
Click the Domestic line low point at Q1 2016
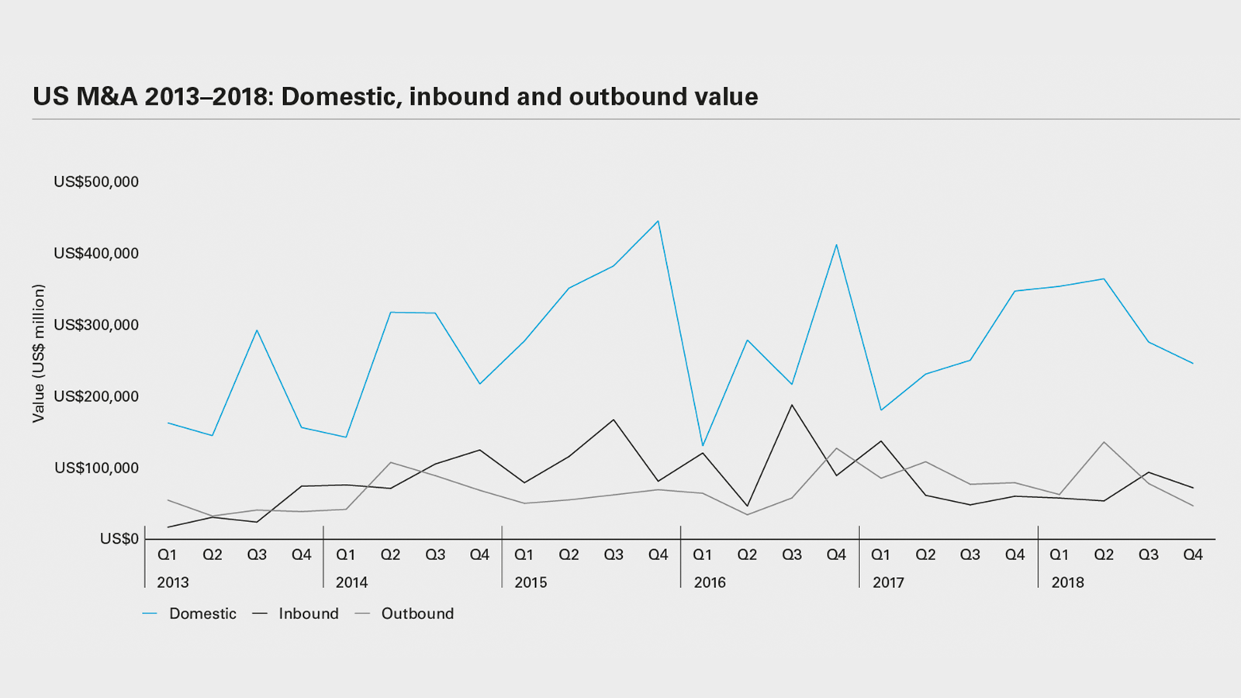pos(703,446)
